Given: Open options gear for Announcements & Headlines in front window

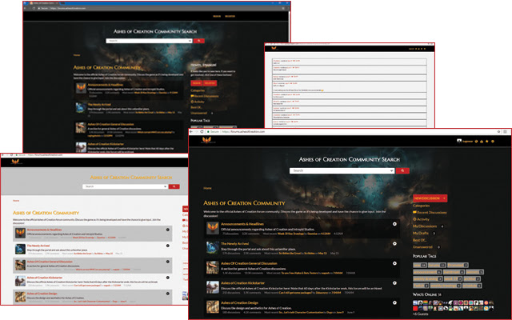Looking at the screenshot, I should pyautogui.click(x=394, y=224).
